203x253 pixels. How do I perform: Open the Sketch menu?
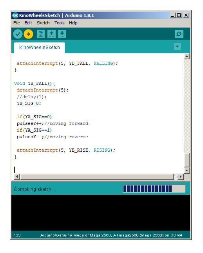(43, 23)
